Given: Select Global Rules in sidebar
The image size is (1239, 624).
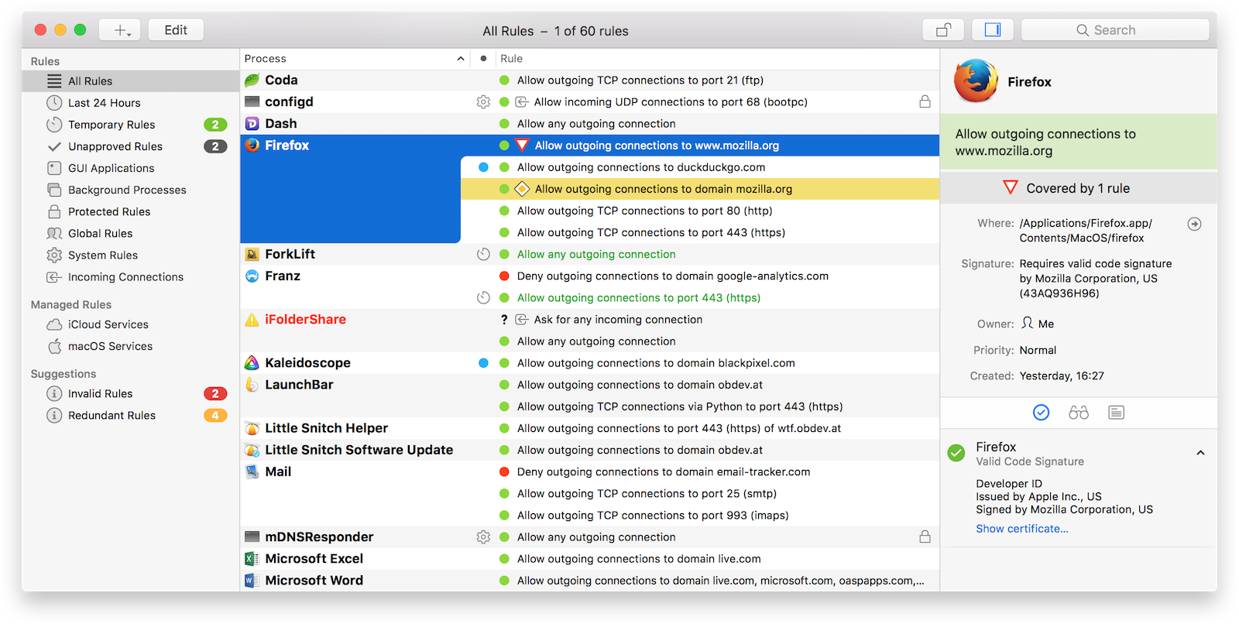Looking at the screenshot, I should coord(131,233).
